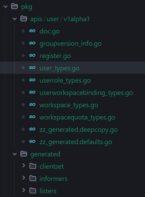Select the listers folder label

48,191
